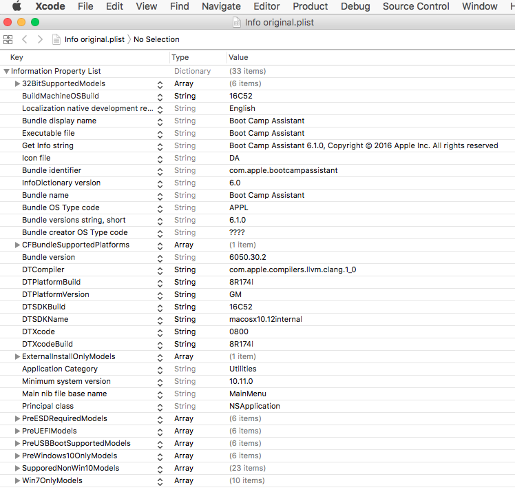The height and width of the screenshot is (490, 515).
Task: Click the document icon in the title bar
Action: 236,22
